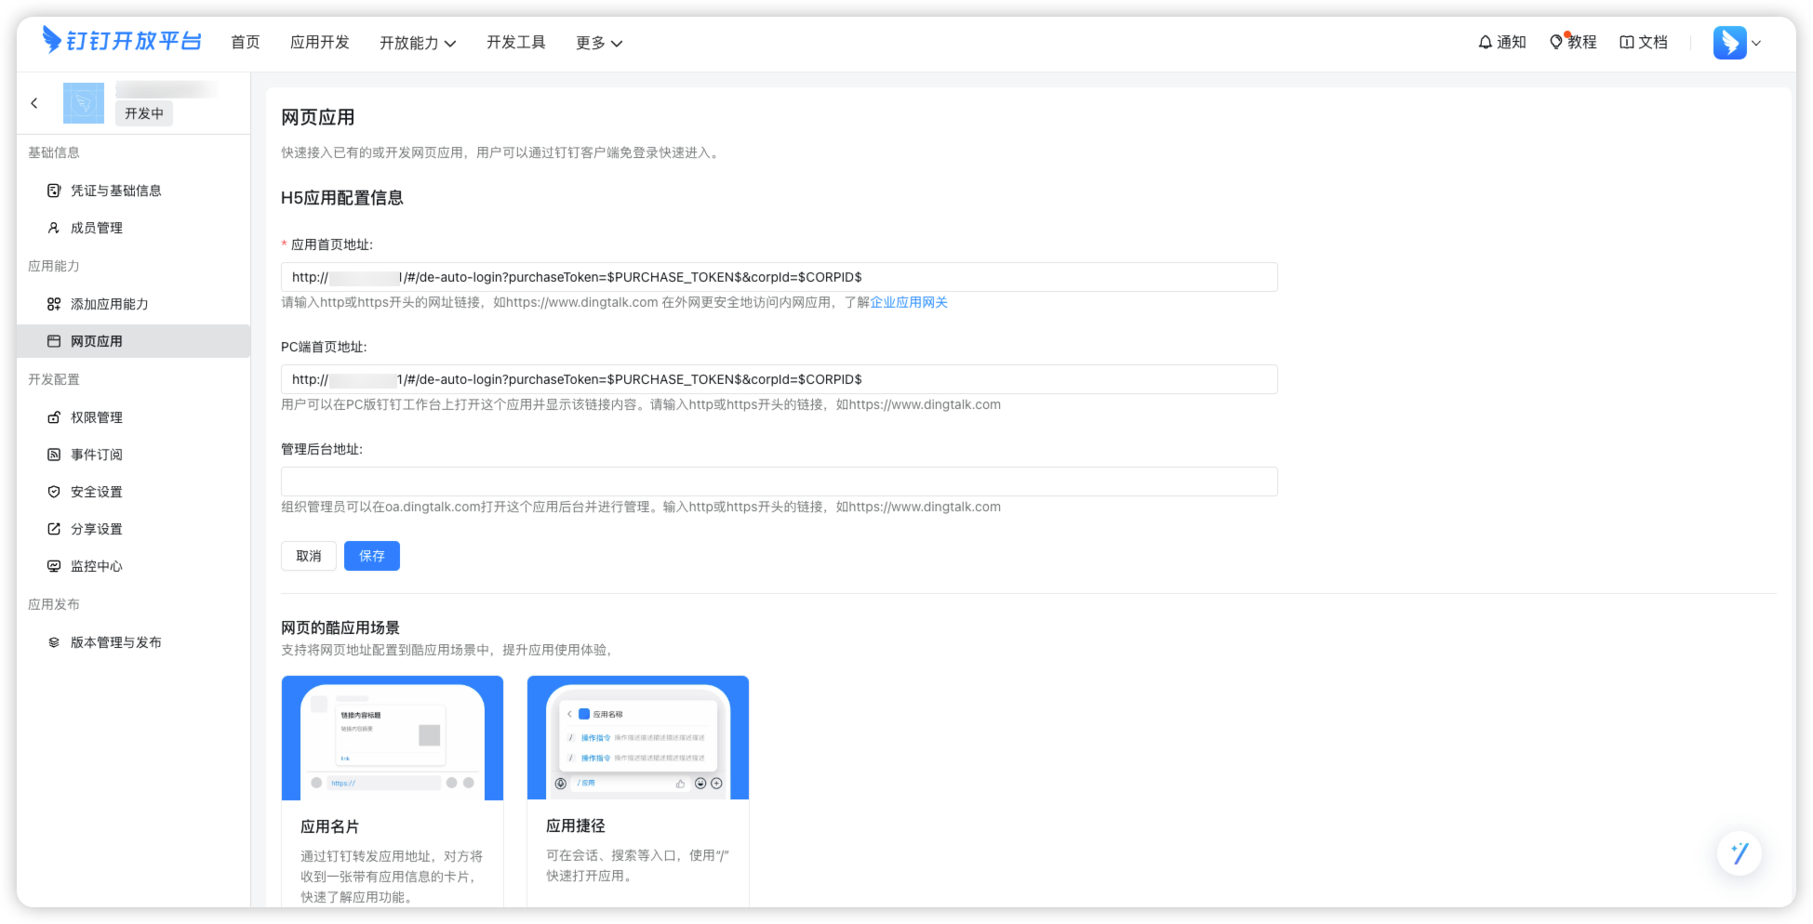The width and height of the screenshot is (1813, 924).
Task: Click the 保存 button
Action: tap(372, 556)
